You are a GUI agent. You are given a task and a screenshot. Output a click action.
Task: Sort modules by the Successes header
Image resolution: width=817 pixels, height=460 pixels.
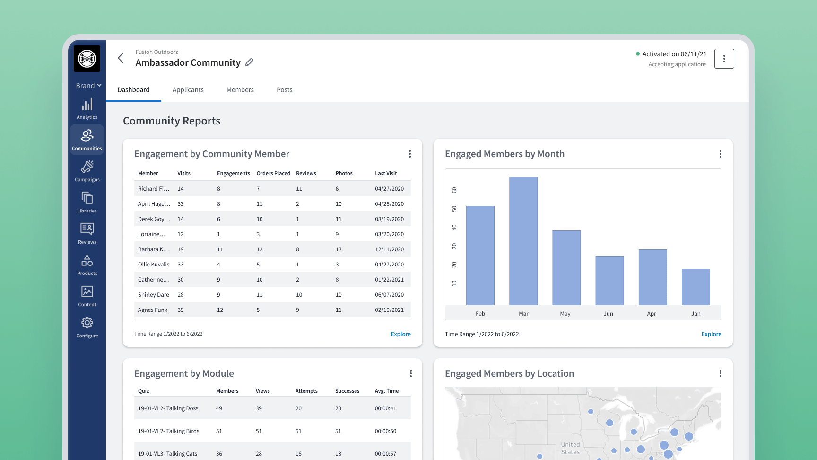click(347, 391)
